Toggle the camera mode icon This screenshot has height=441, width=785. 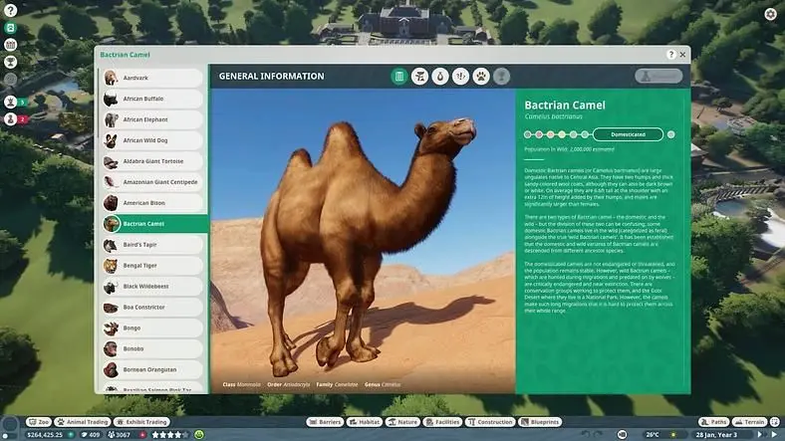click(622, 434)
